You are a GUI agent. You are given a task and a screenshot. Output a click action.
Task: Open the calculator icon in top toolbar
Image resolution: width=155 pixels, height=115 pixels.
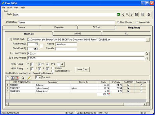(x=143, y=15)
